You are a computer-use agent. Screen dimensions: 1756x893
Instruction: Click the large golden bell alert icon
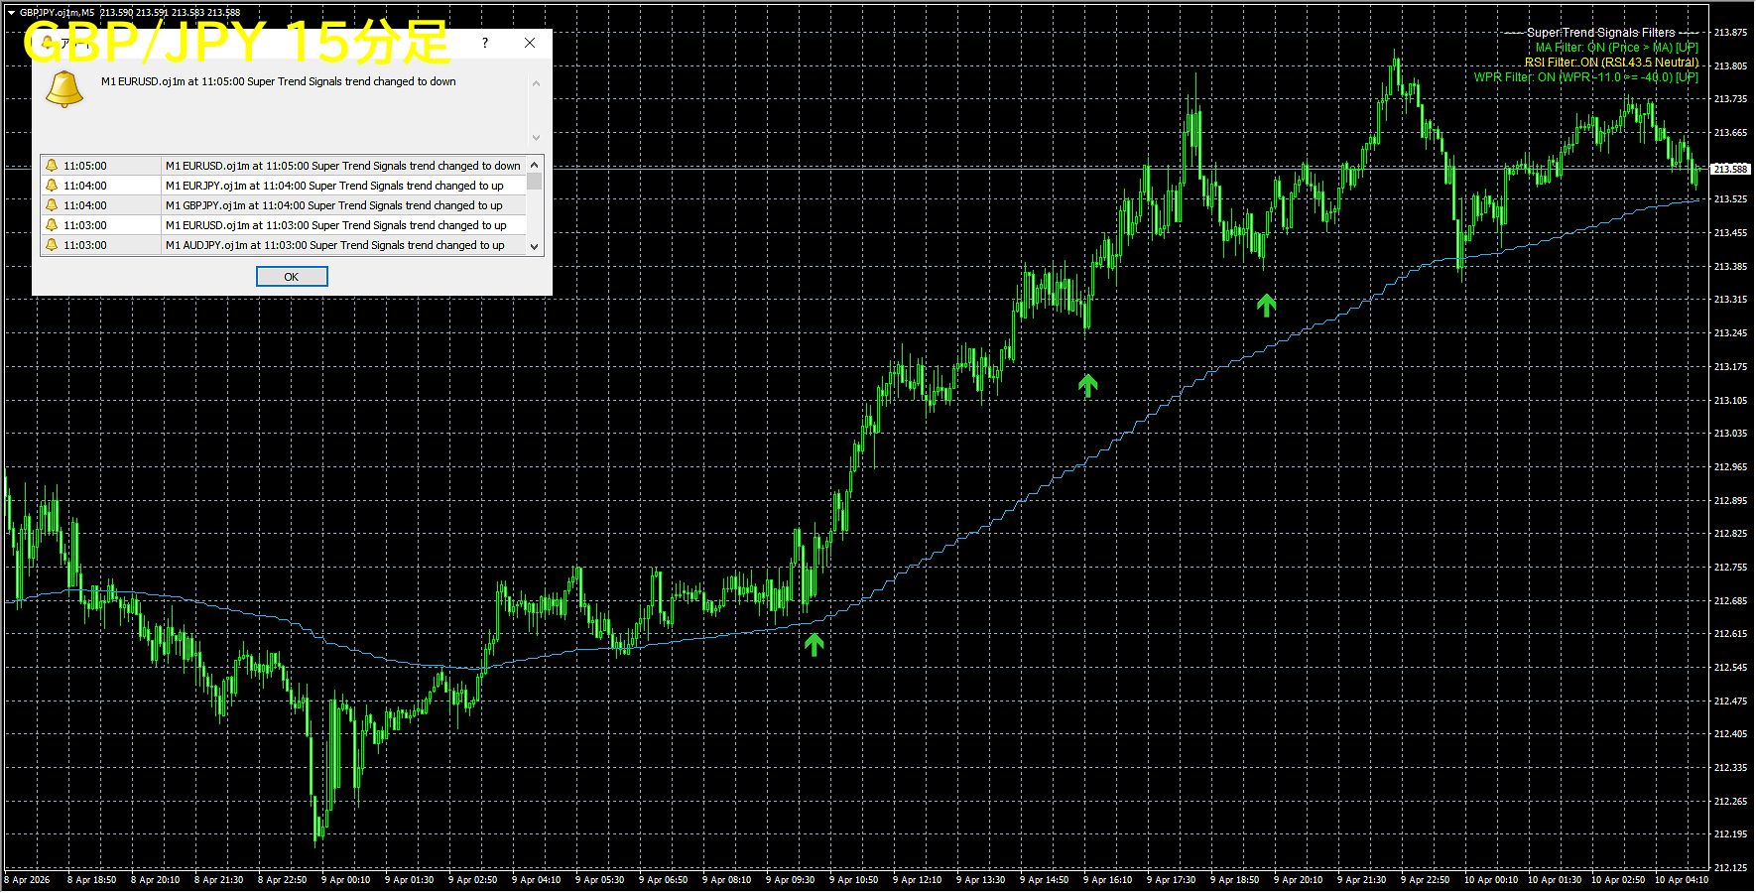[x=64, y=89]
